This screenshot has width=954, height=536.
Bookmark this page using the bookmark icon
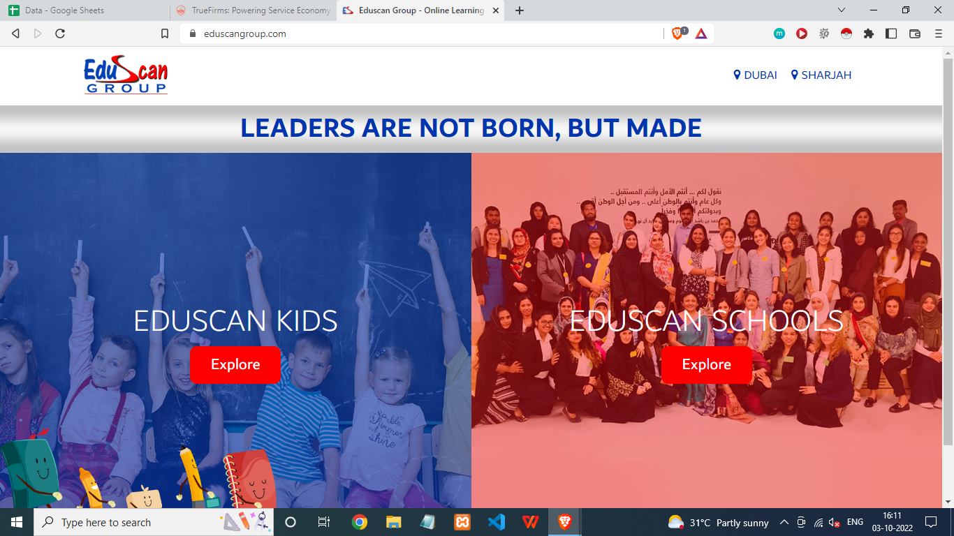click(x=165, y=33)
